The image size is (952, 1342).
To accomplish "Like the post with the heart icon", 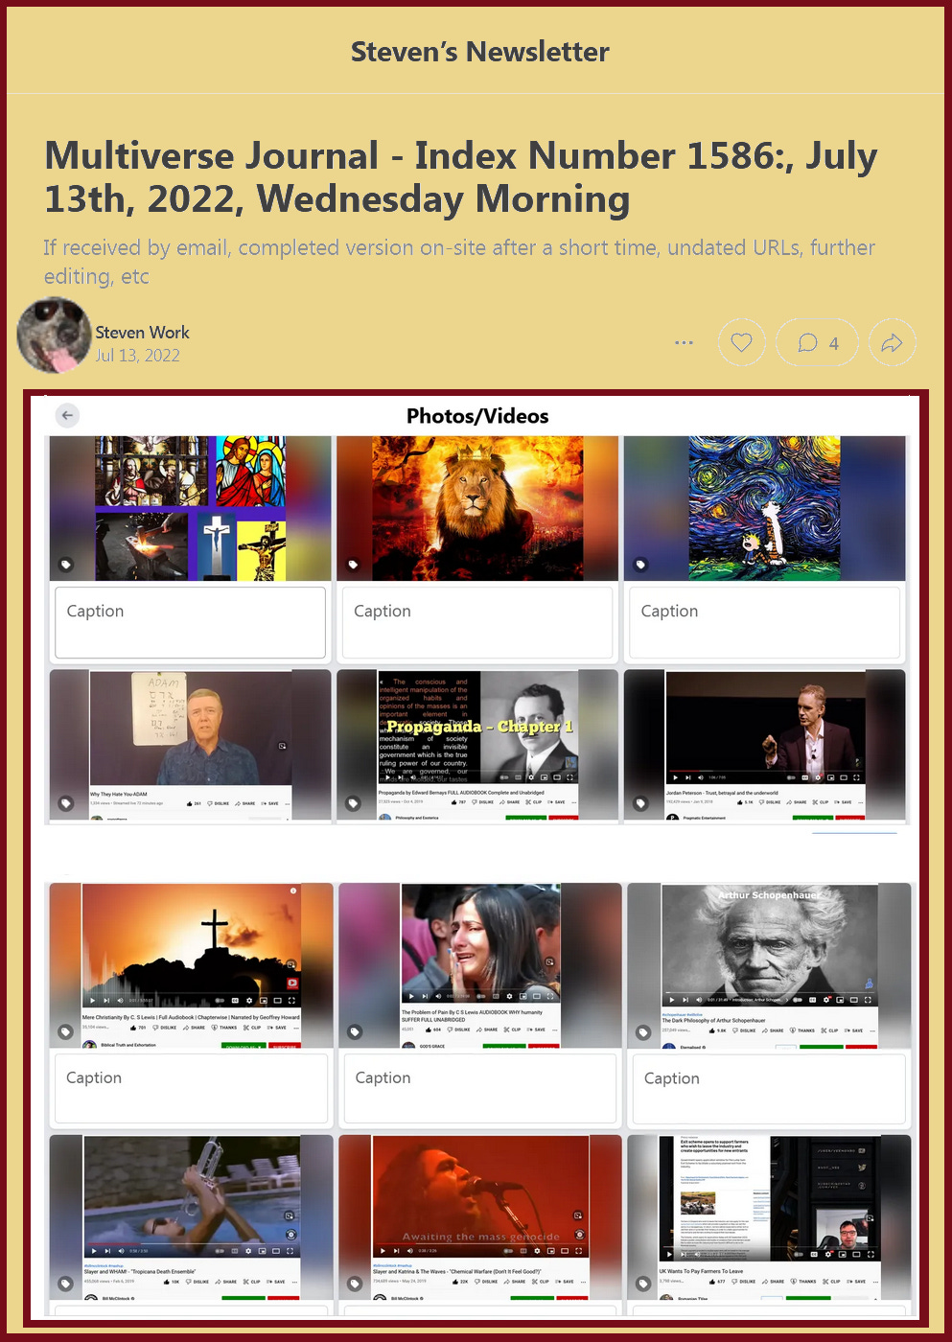I will (x=741, y=342).
